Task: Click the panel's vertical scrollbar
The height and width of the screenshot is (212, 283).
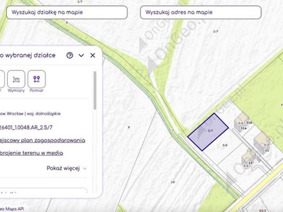Action: tap(95, 91)
